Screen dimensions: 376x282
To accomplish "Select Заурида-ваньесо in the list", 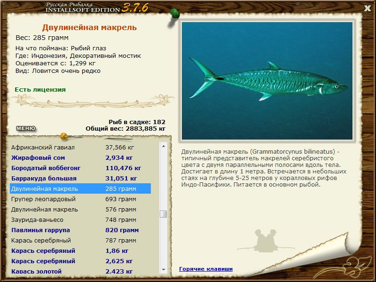I will point(80,219).
